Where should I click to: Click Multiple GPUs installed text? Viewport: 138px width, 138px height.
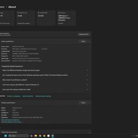[x=24, y=23]
